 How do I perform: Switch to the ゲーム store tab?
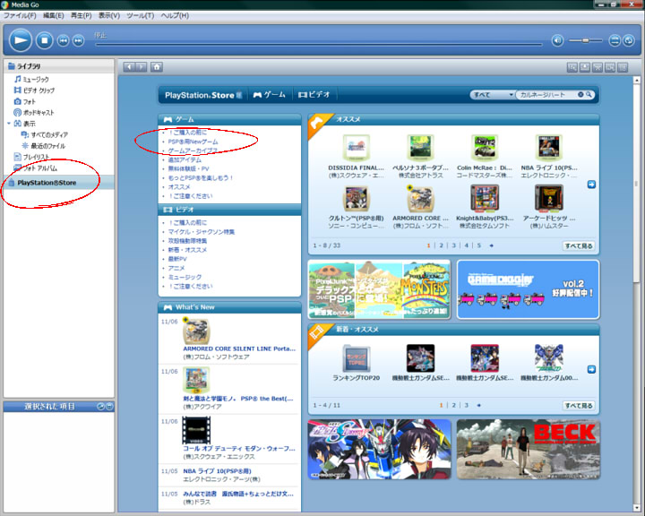pos(269,95)
